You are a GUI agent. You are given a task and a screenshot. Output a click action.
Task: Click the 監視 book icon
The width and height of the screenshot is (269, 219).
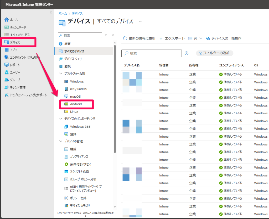pos(61,66)
